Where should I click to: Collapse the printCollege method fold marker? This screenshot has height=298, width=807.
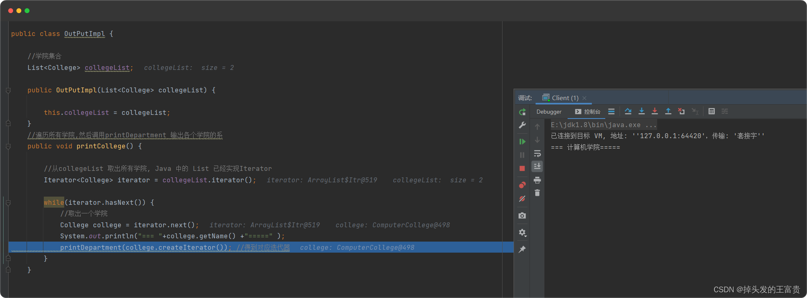point(8,146)
